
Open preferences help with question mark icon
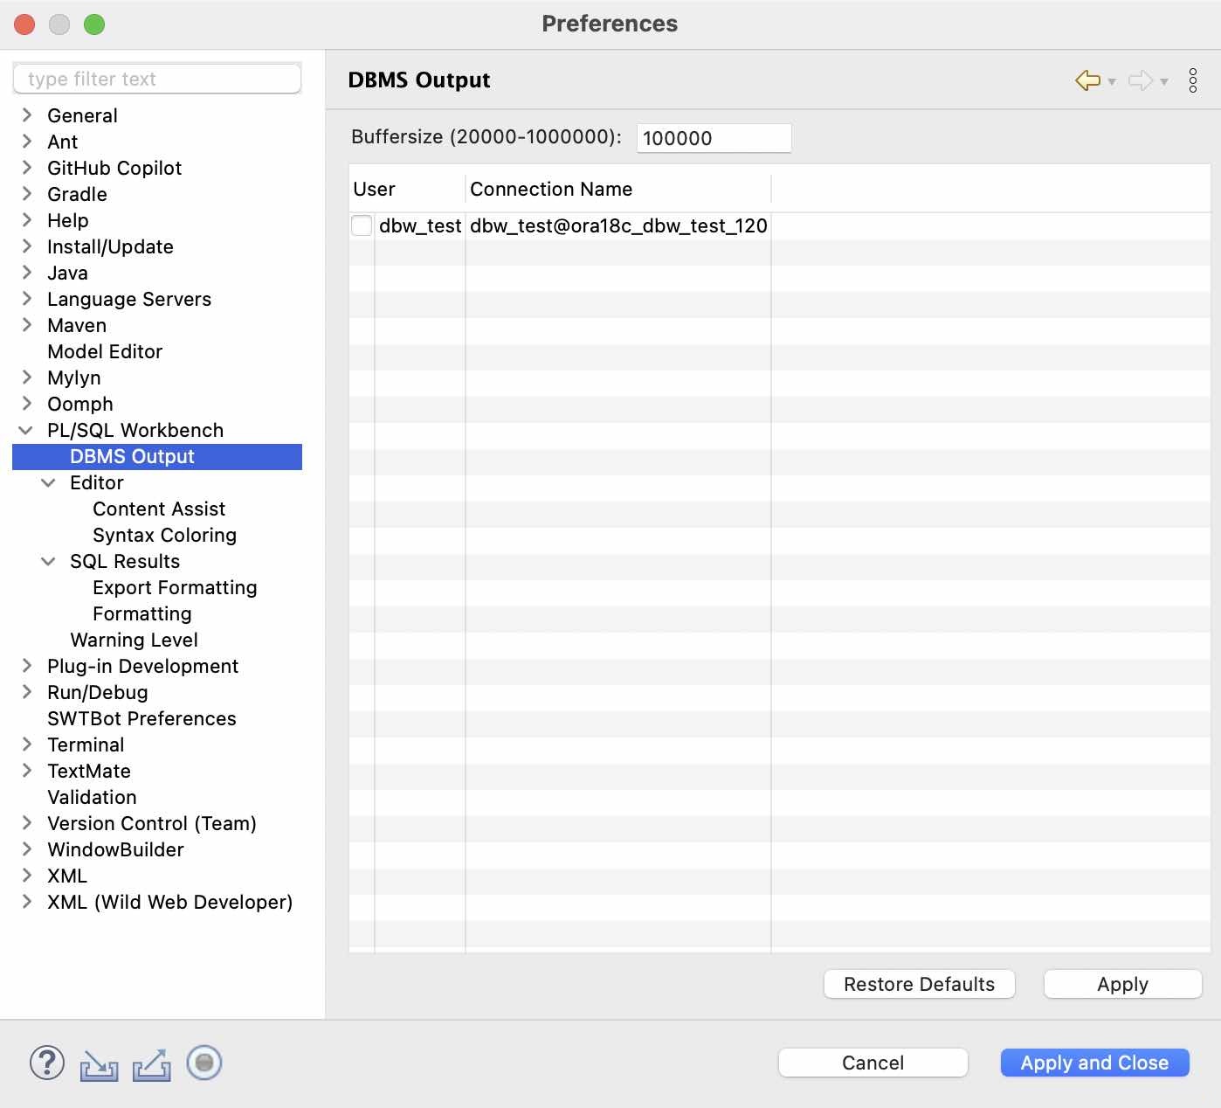tap(46, 1063)
